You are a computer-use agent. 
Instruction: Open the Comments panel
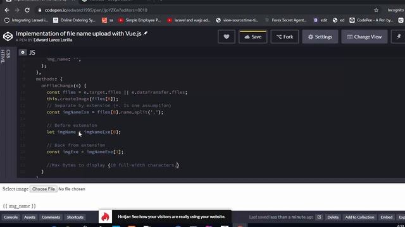[x=51, y=217]
